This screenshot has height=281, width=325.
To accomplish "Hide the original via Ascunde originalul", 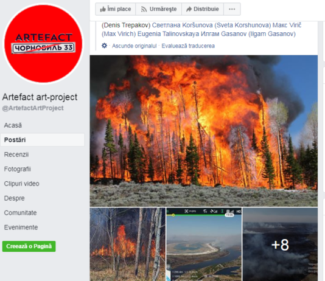I will [135, 46].
